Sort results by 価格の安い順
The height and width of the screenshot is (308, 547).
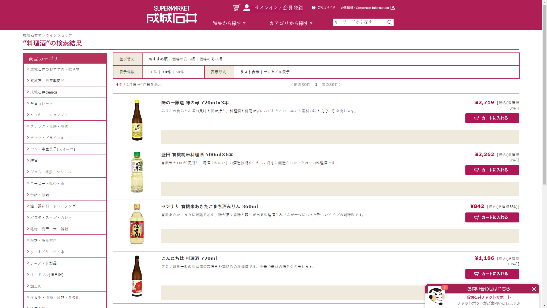pos(183,59)
